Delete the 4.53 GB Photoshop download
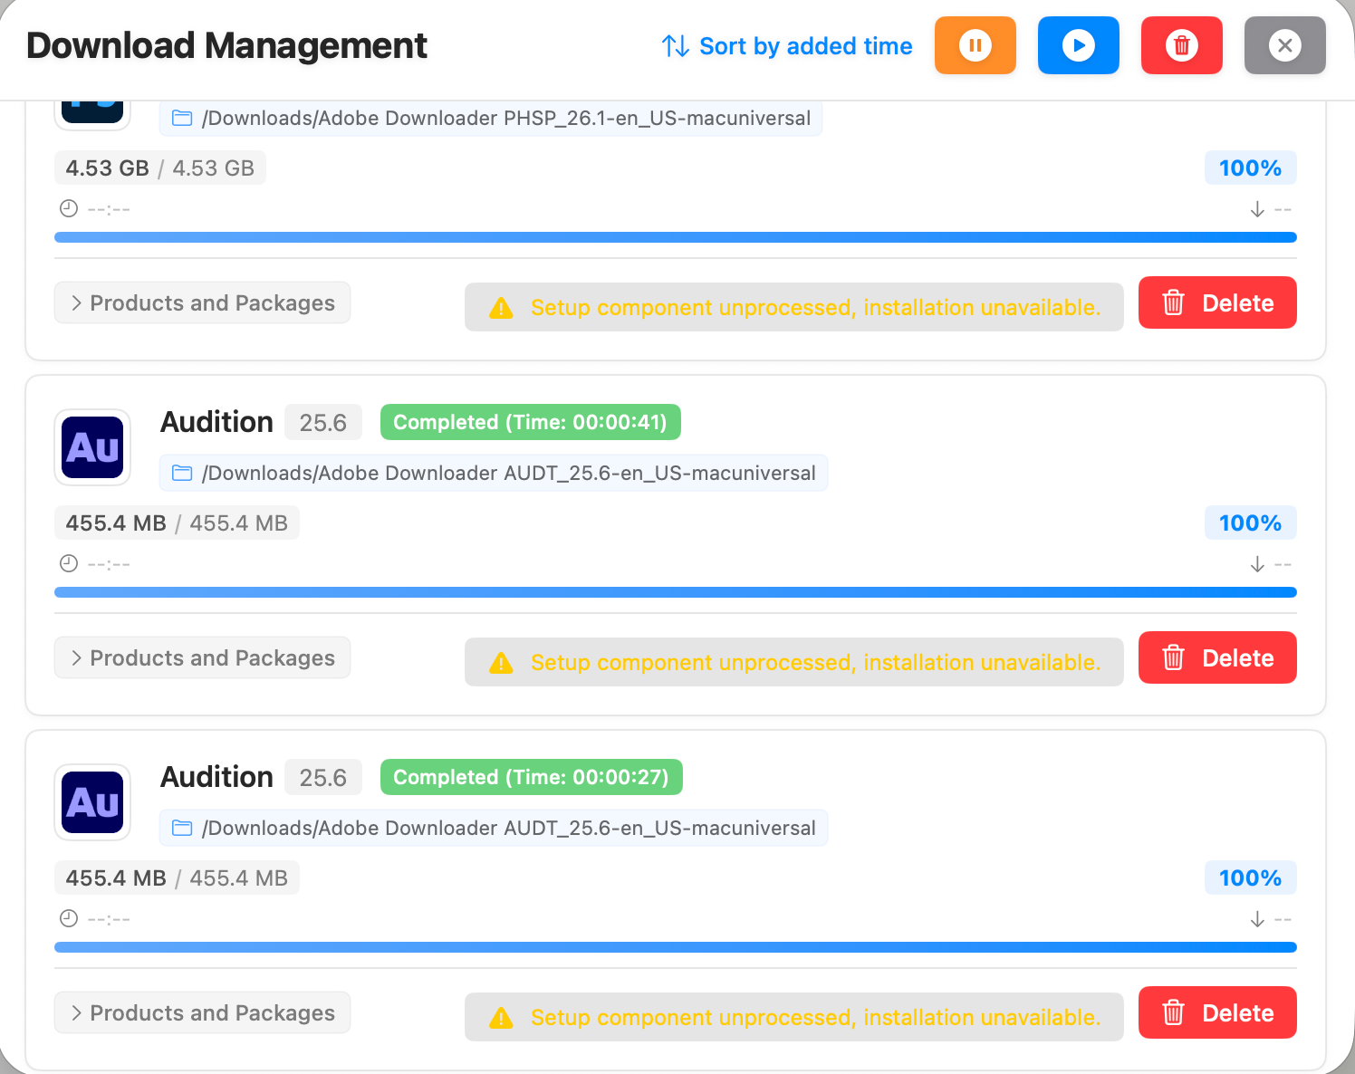This screenshot has height=1074, width=1355. coord(1216,303)
